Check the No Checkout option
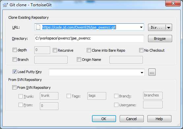Image resolution: width=183 pixels, height=129 pixels. 141,50
